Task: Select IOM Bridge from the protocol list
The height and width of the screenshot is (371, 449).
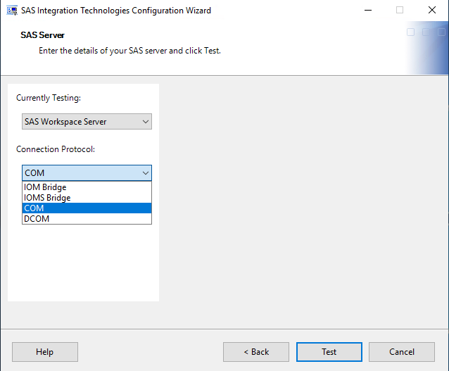Action: pos(45,188)
